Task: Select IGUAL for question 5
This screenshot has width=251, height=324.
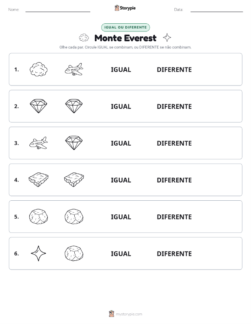Action: pos(121,217)
